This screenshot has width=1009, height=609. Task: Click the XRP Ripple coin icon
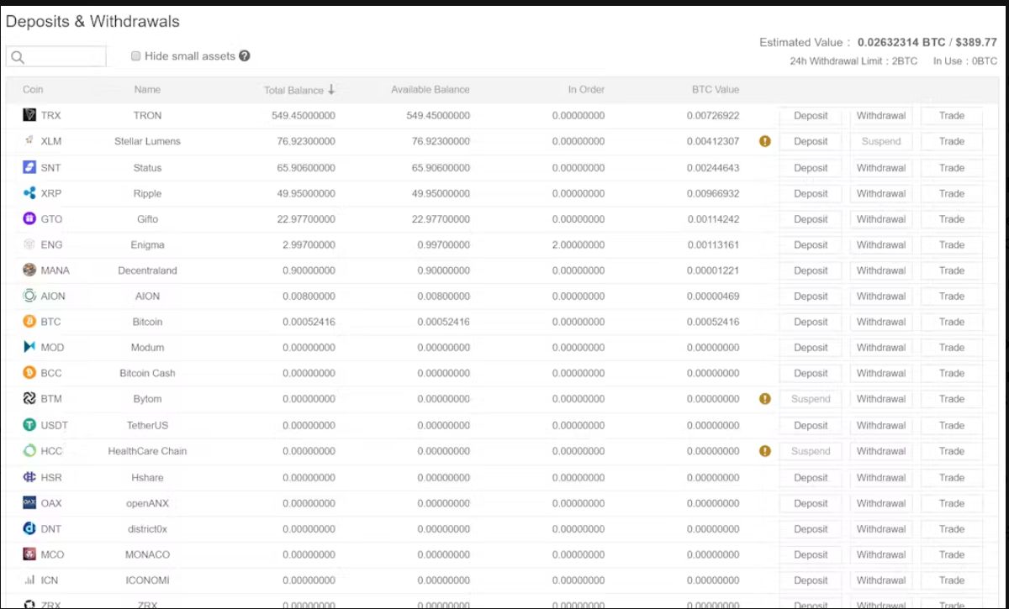click(29, 193)
